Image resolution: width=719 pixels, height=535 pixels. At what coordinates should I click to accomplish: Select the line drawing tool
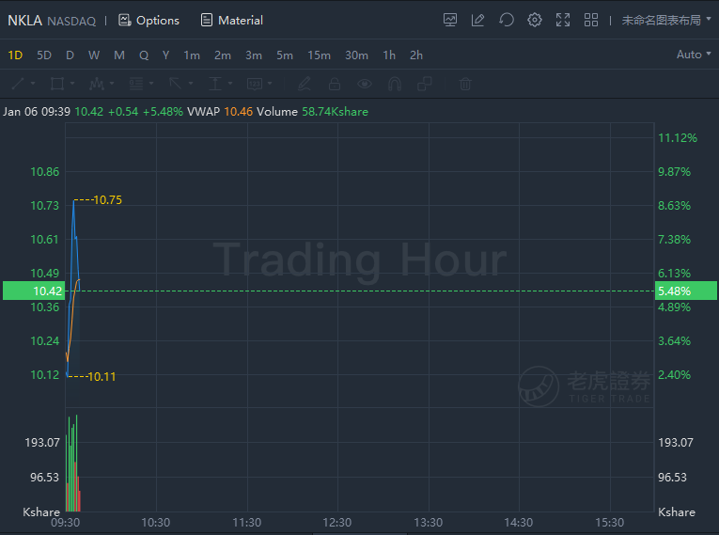coord(18,84)
